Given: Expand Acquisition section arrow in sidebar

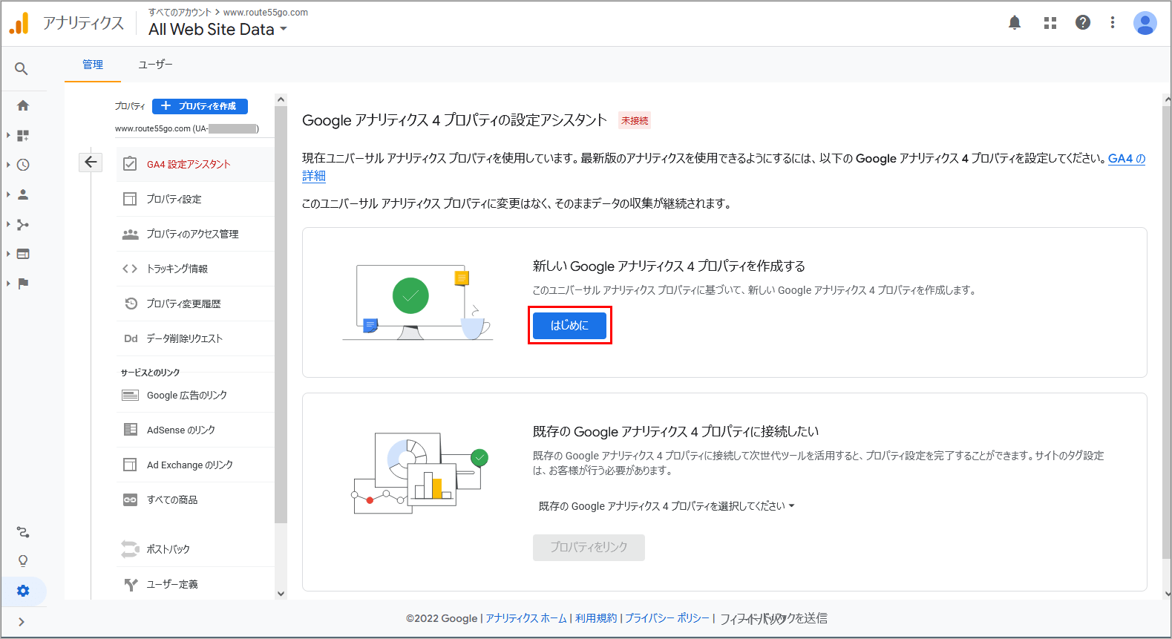Looking at the screenshot, I should tap(8, 224).
